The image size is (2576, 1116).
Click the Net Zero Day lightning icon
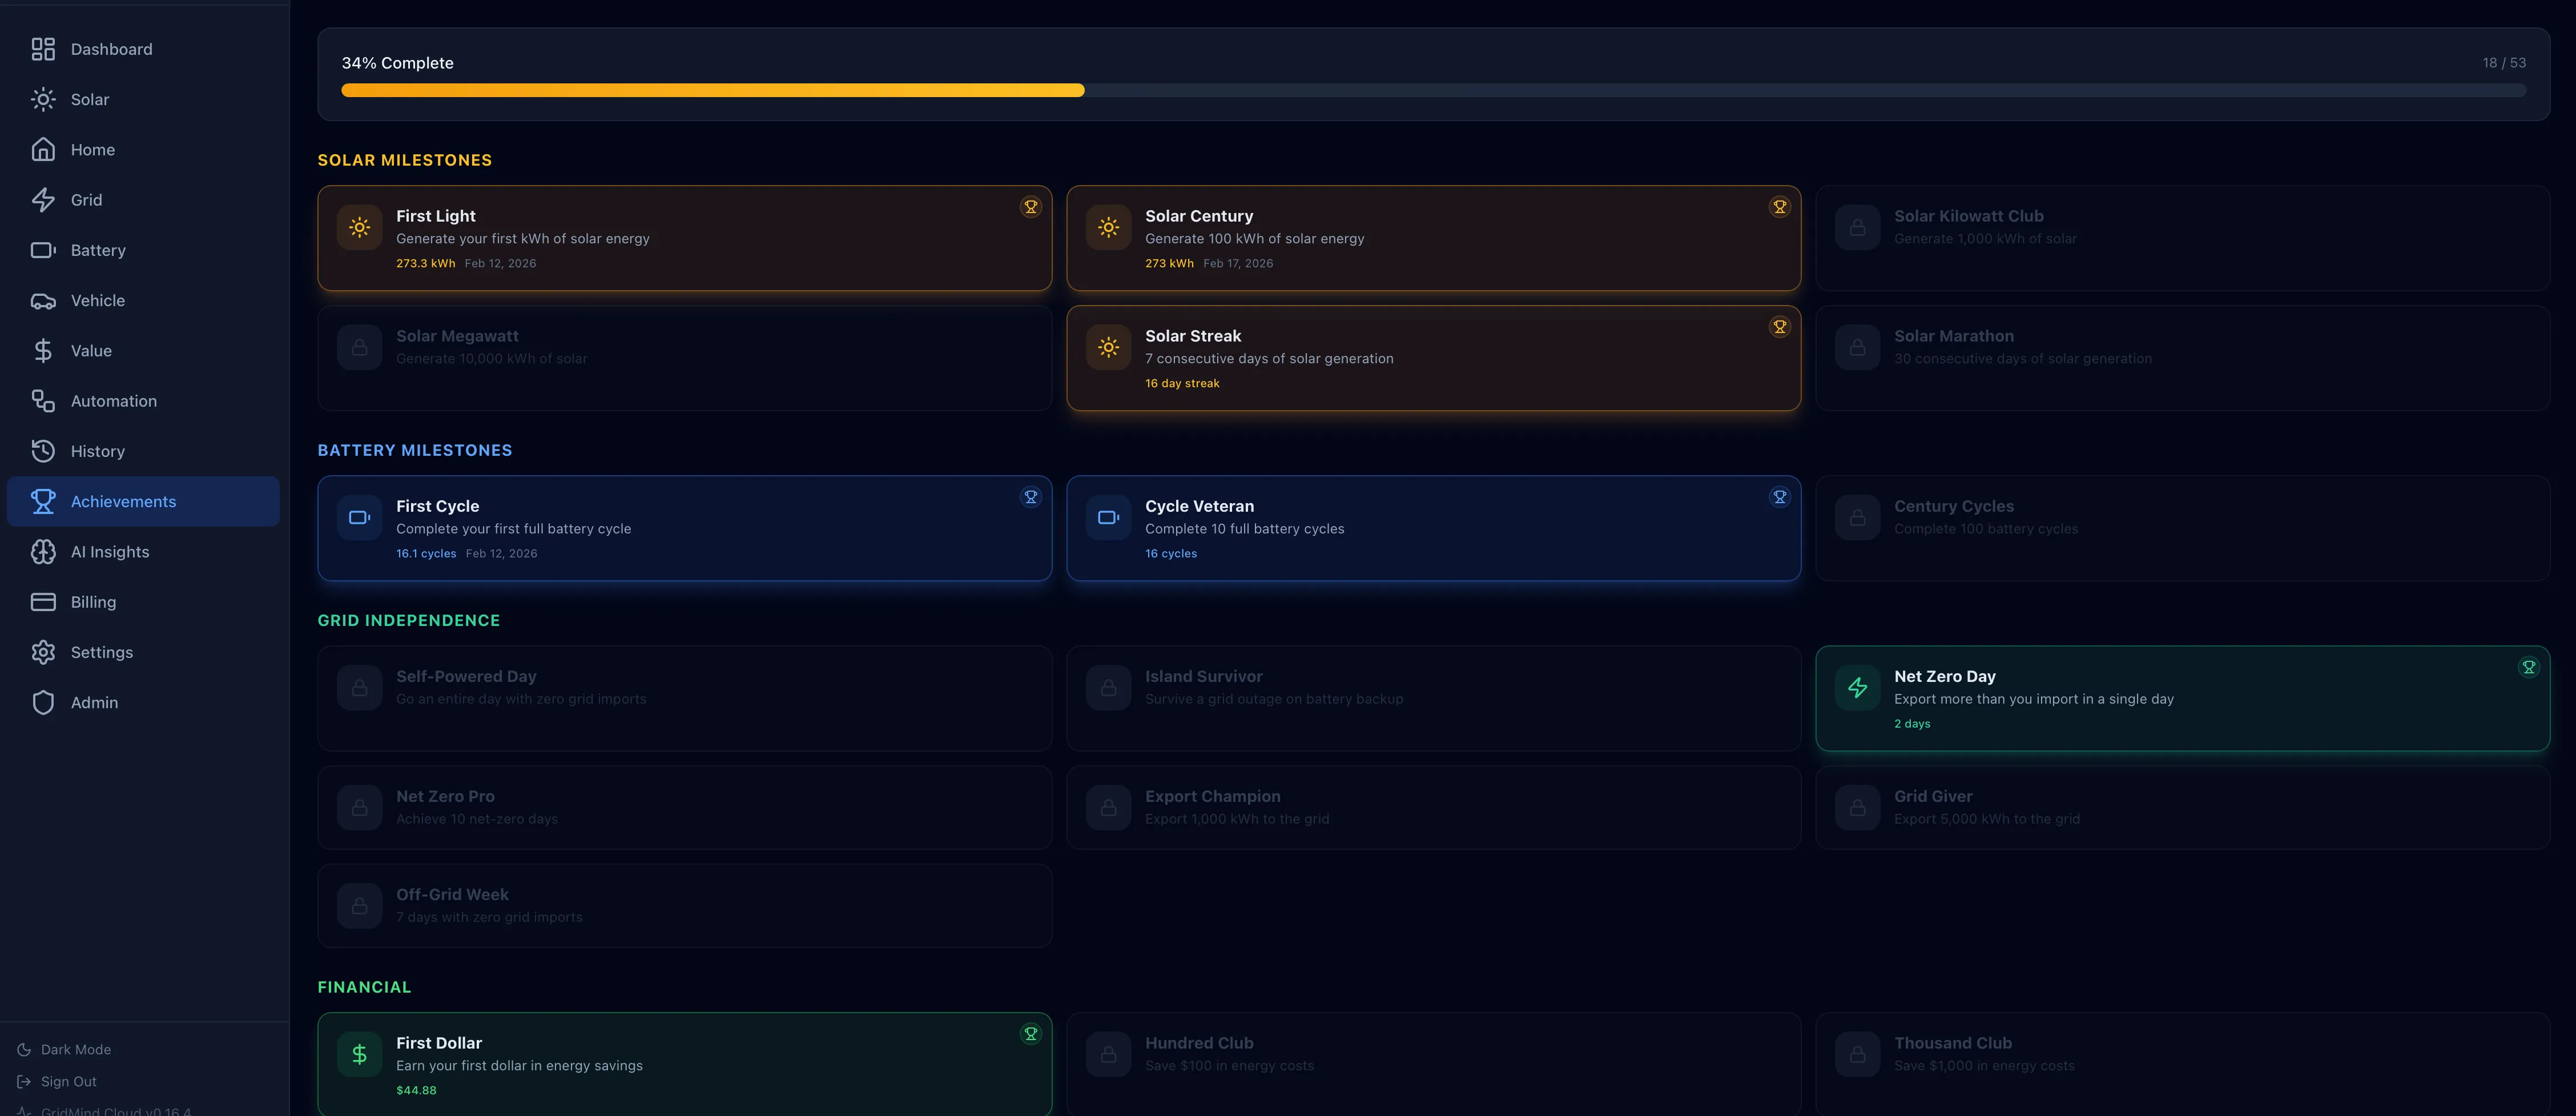tap(1858, 688)
